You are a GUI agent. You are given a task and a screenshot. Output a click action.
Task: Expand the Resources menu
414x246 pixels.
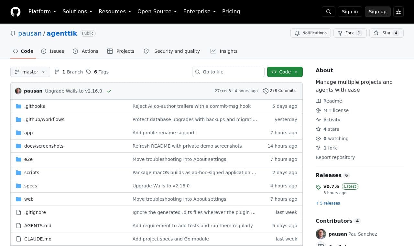115,12
